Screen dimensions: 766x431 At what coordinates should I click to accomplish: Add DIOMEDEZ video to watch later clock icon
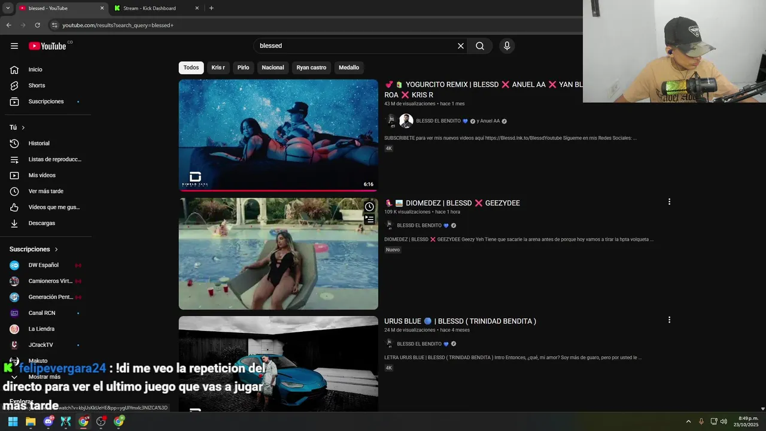[x=369, y=207]
